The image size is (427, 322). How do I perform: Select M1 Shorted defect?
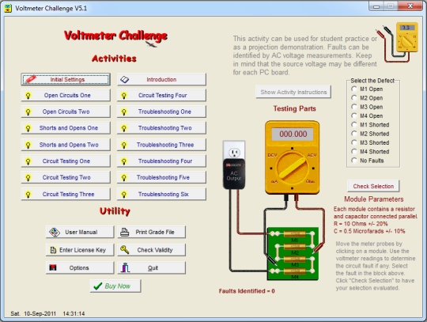pos(354,125)
